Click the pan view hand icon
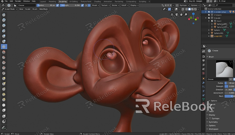 pos(181,15)
